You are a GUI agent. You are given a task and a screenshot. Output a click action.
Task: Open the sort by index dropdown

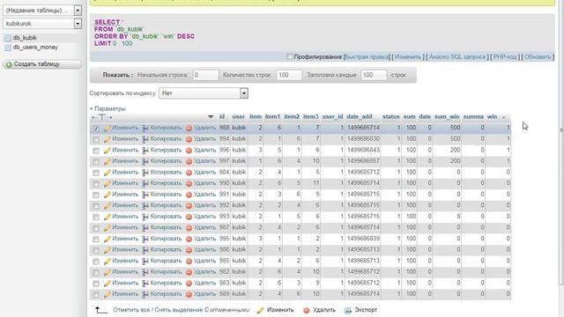tap(204, 93)
